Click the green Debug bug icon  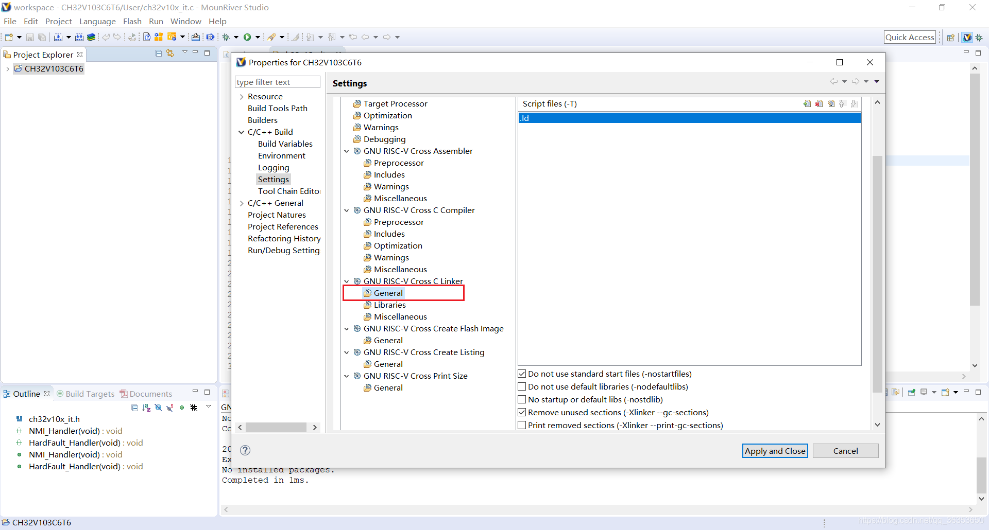click(226, 37)
